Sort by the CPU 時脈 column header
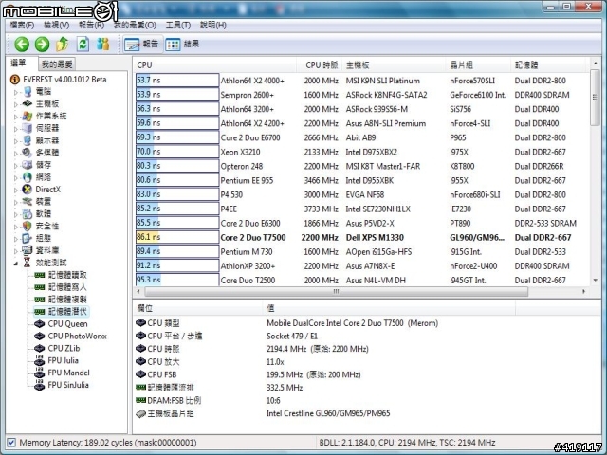 coord(319,65)
